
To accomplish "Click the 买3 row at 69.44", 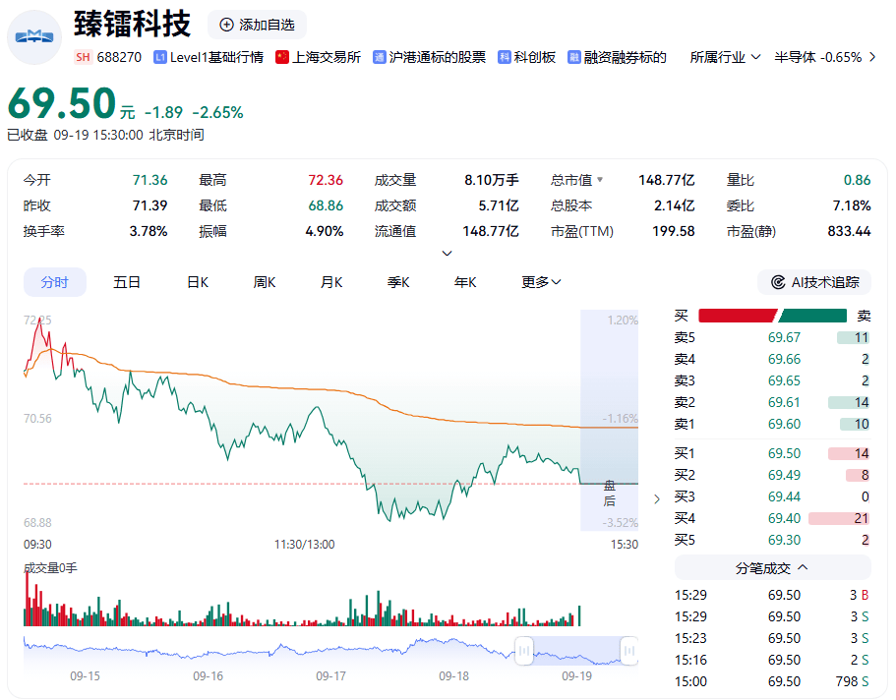I will click(x=773, y=497).
